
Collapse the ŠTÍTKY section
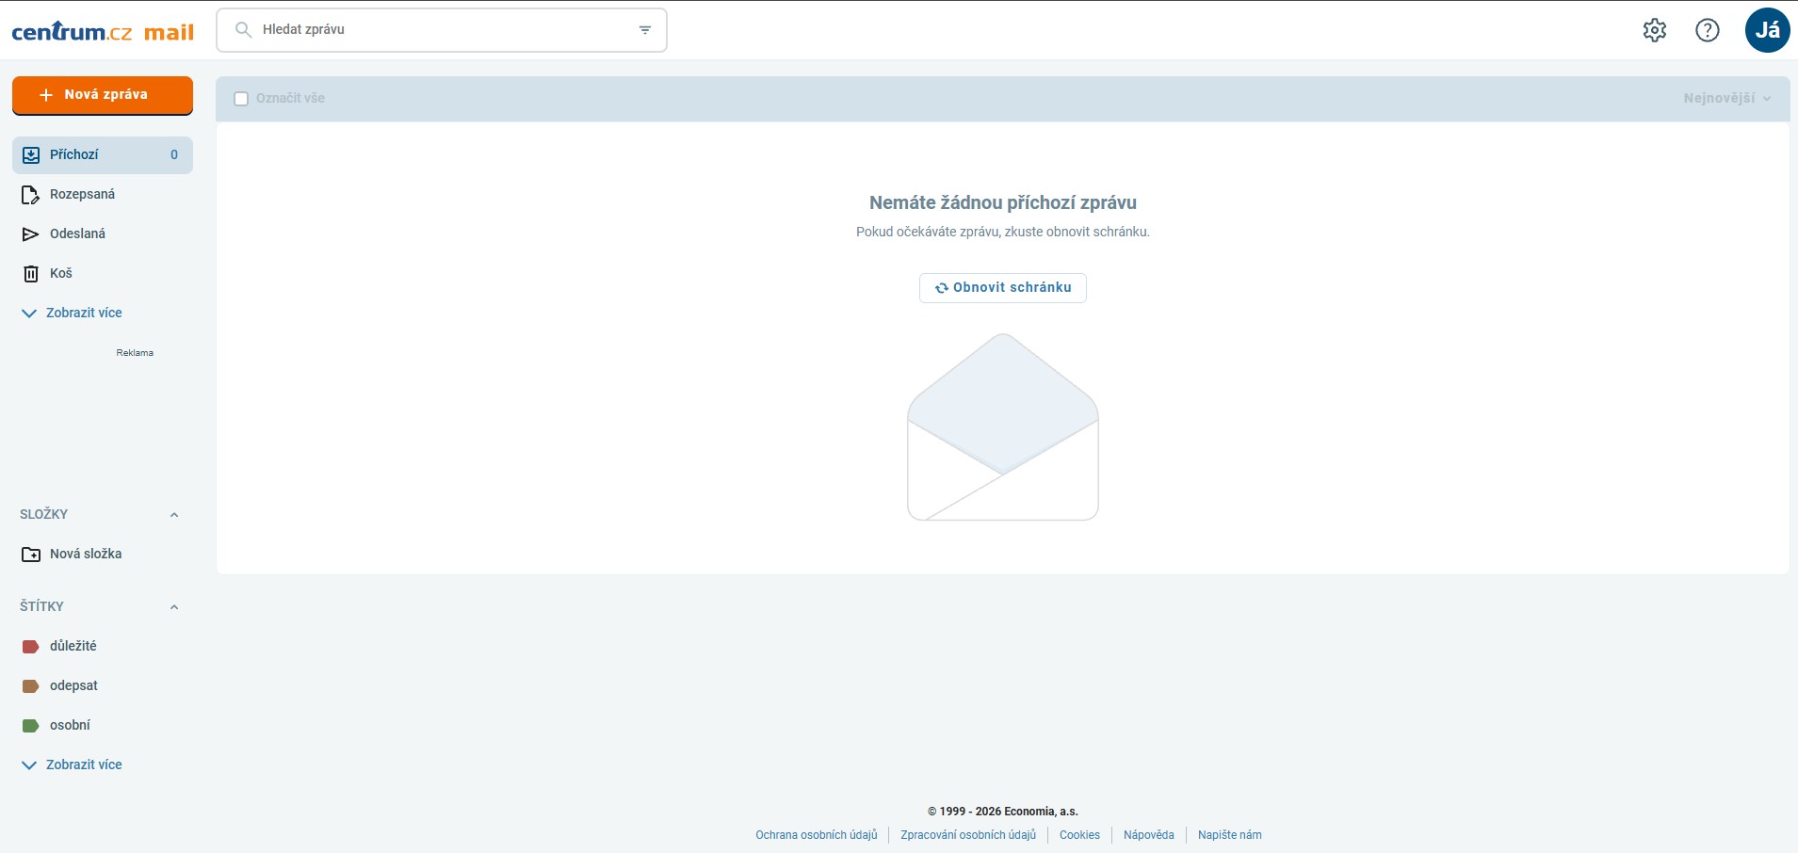(x=174, y=607)
